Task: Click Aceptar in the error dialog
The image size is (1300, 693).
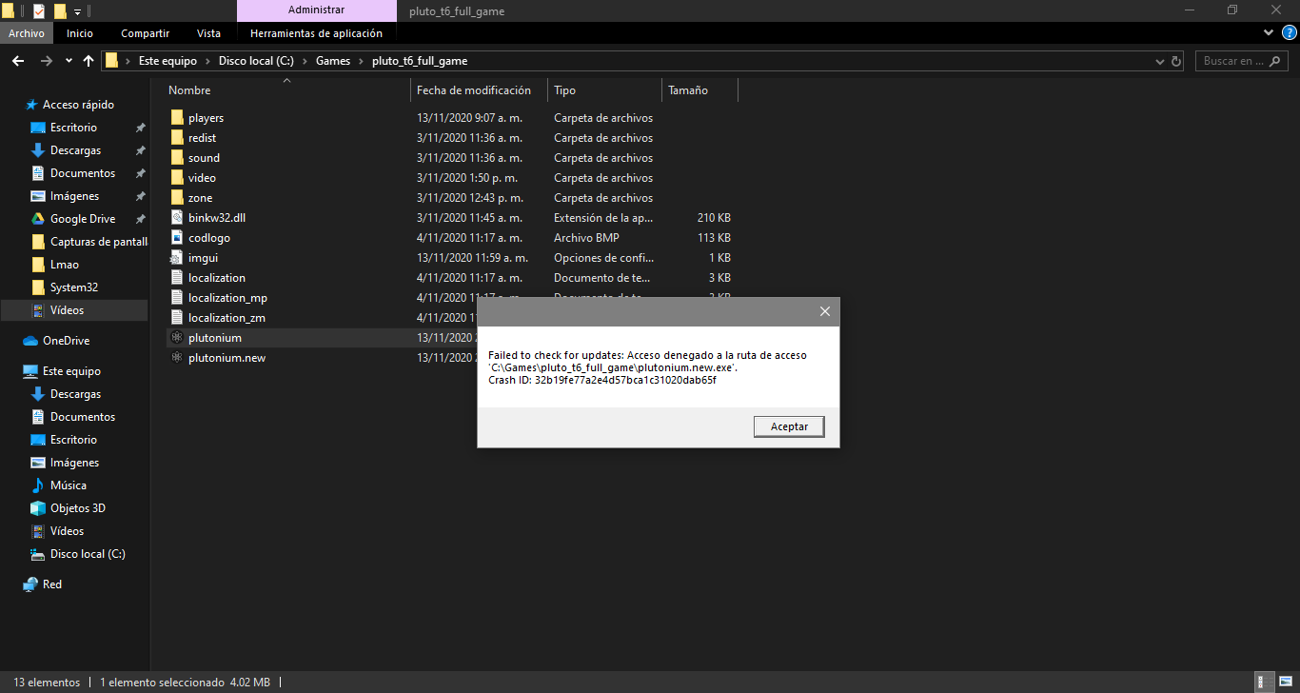Action: point(789,426)
